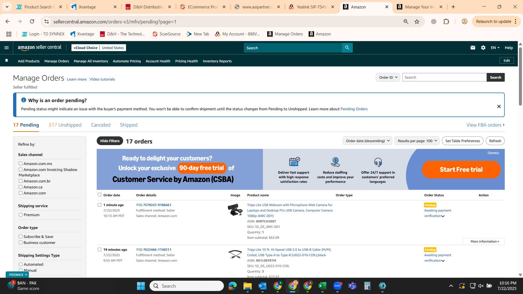Switch to the Canceled orders tab
Screen dimensions: 523x294
pos(101,125)
